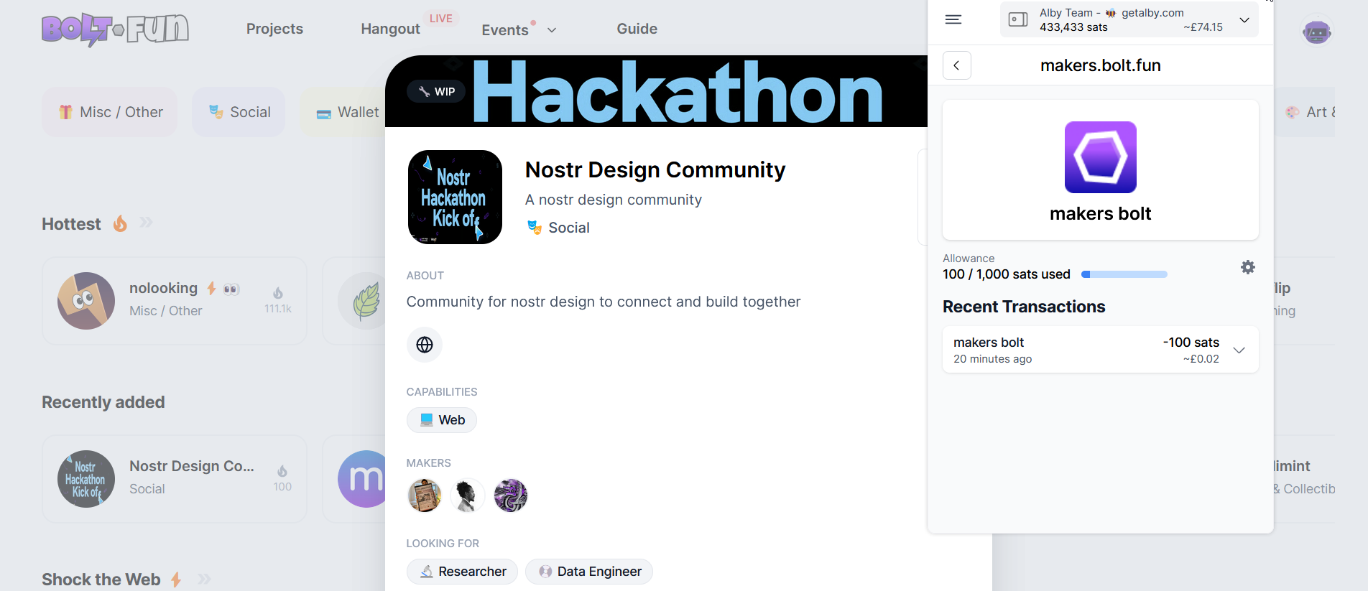This screenshot has height=591, width=1368.
Task: Open the Events dropdown menu
Action: click(x=519, y=30)
